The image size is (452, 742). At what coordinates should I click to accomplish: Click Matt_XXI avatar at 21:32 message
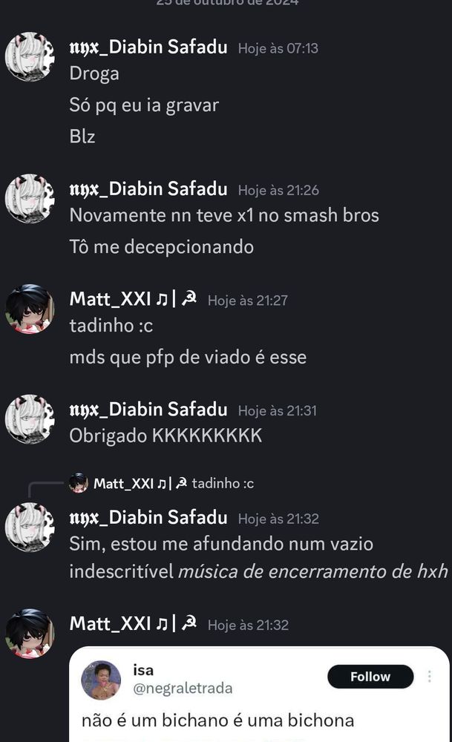coord(30,634)
